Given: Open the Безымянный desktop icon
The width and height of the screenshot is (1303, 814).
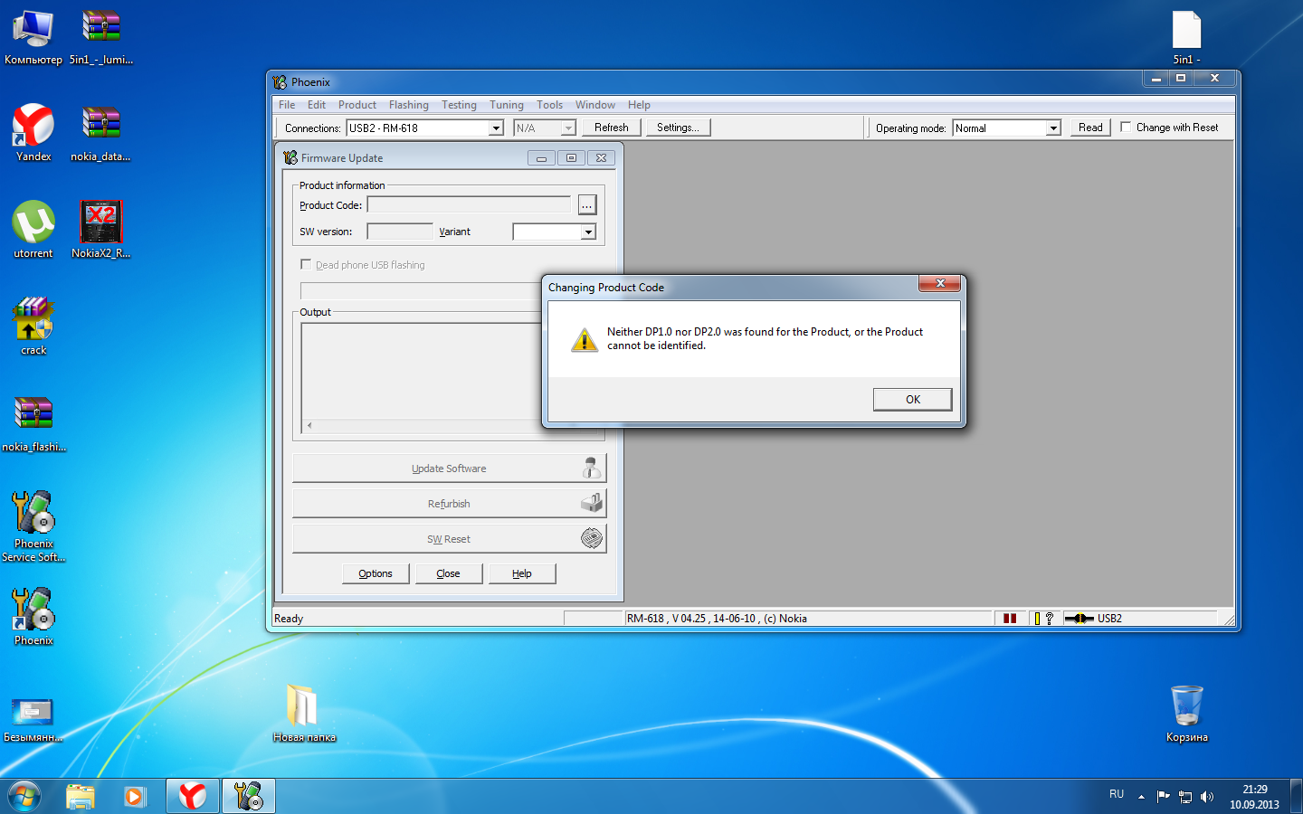Looking at the screenshot, I should click(x=33, y=720).
